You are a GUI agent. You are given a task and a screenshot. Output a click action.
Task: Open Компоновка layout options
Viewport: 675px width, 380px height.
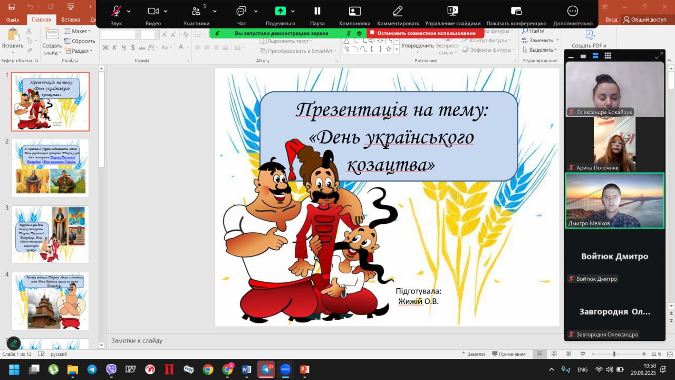[354, 12]
